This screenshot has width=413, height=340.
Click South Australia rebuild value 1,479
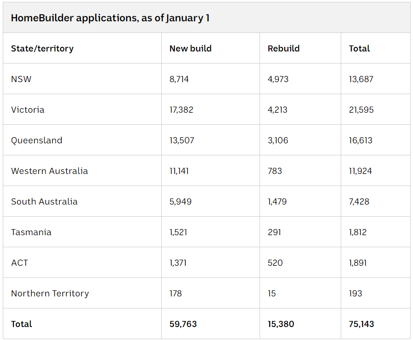(277, 202)
